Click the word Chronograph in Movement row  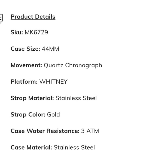(x=84, y=65)
